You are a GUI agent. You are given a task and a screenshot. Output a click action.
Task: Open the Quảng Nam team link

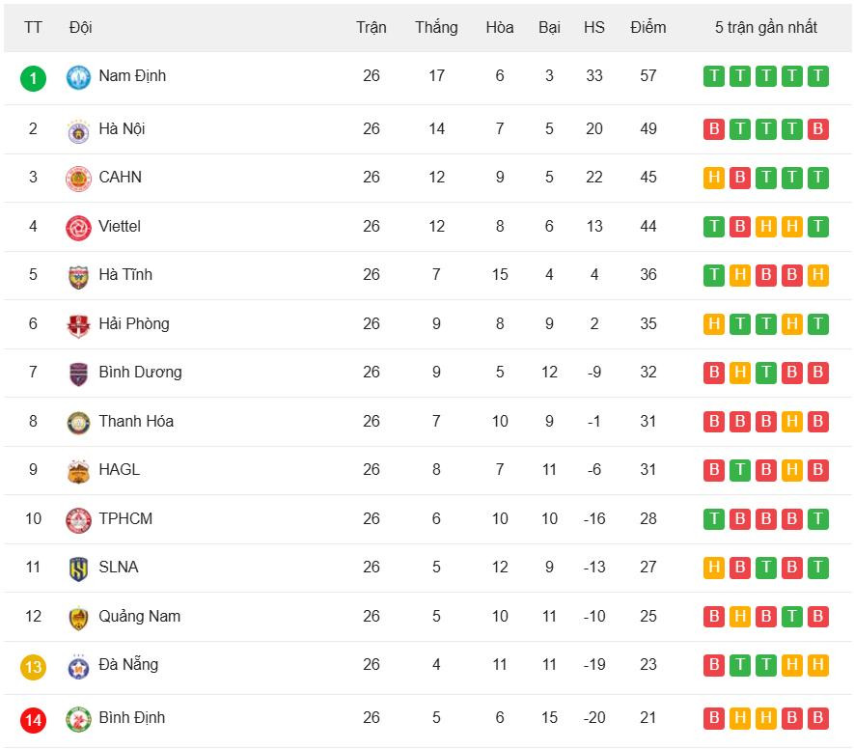[139, 616]
